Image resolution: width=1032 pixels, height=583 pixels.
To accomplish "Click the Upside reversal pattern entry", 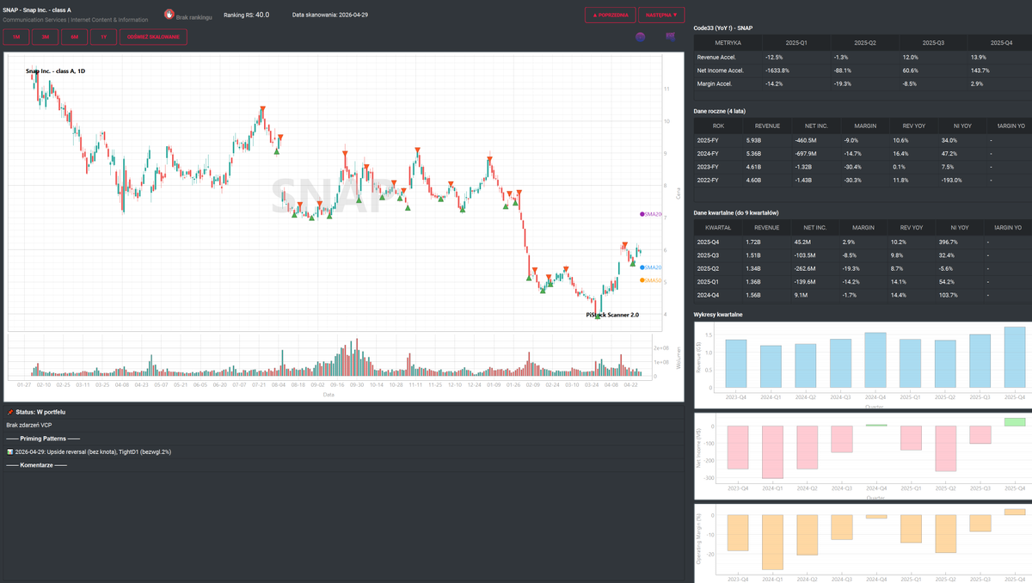I will (93, 451).
